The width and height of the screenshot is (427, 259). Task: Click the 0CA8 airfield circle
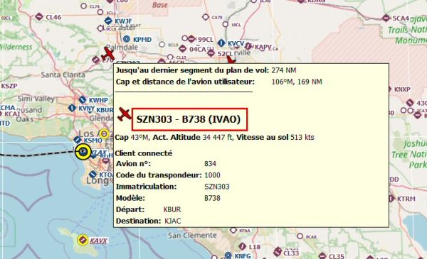tap(300, 236)
